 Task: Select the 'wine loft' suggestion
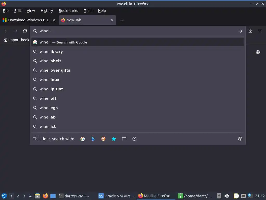point(138,98)
